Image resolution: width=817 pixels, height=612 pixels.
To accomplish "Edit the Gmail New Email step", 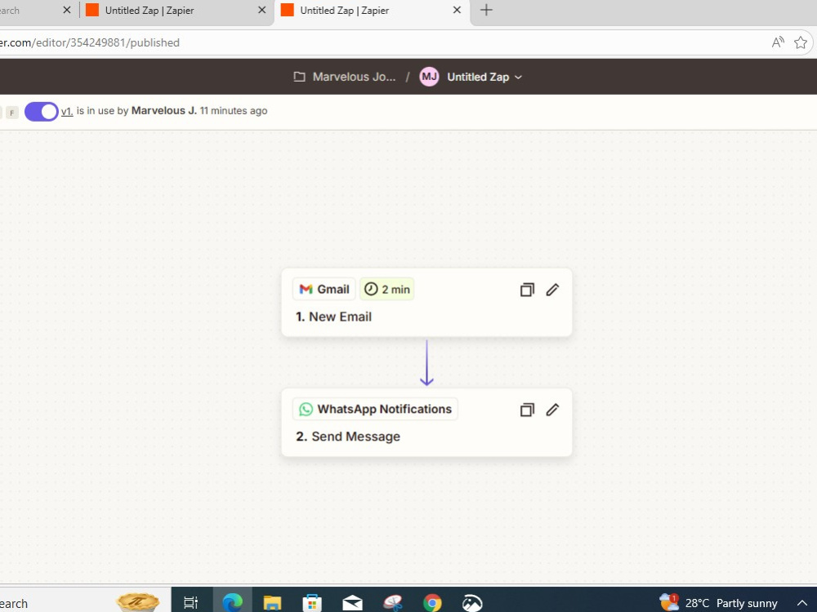I will [552, 290].
